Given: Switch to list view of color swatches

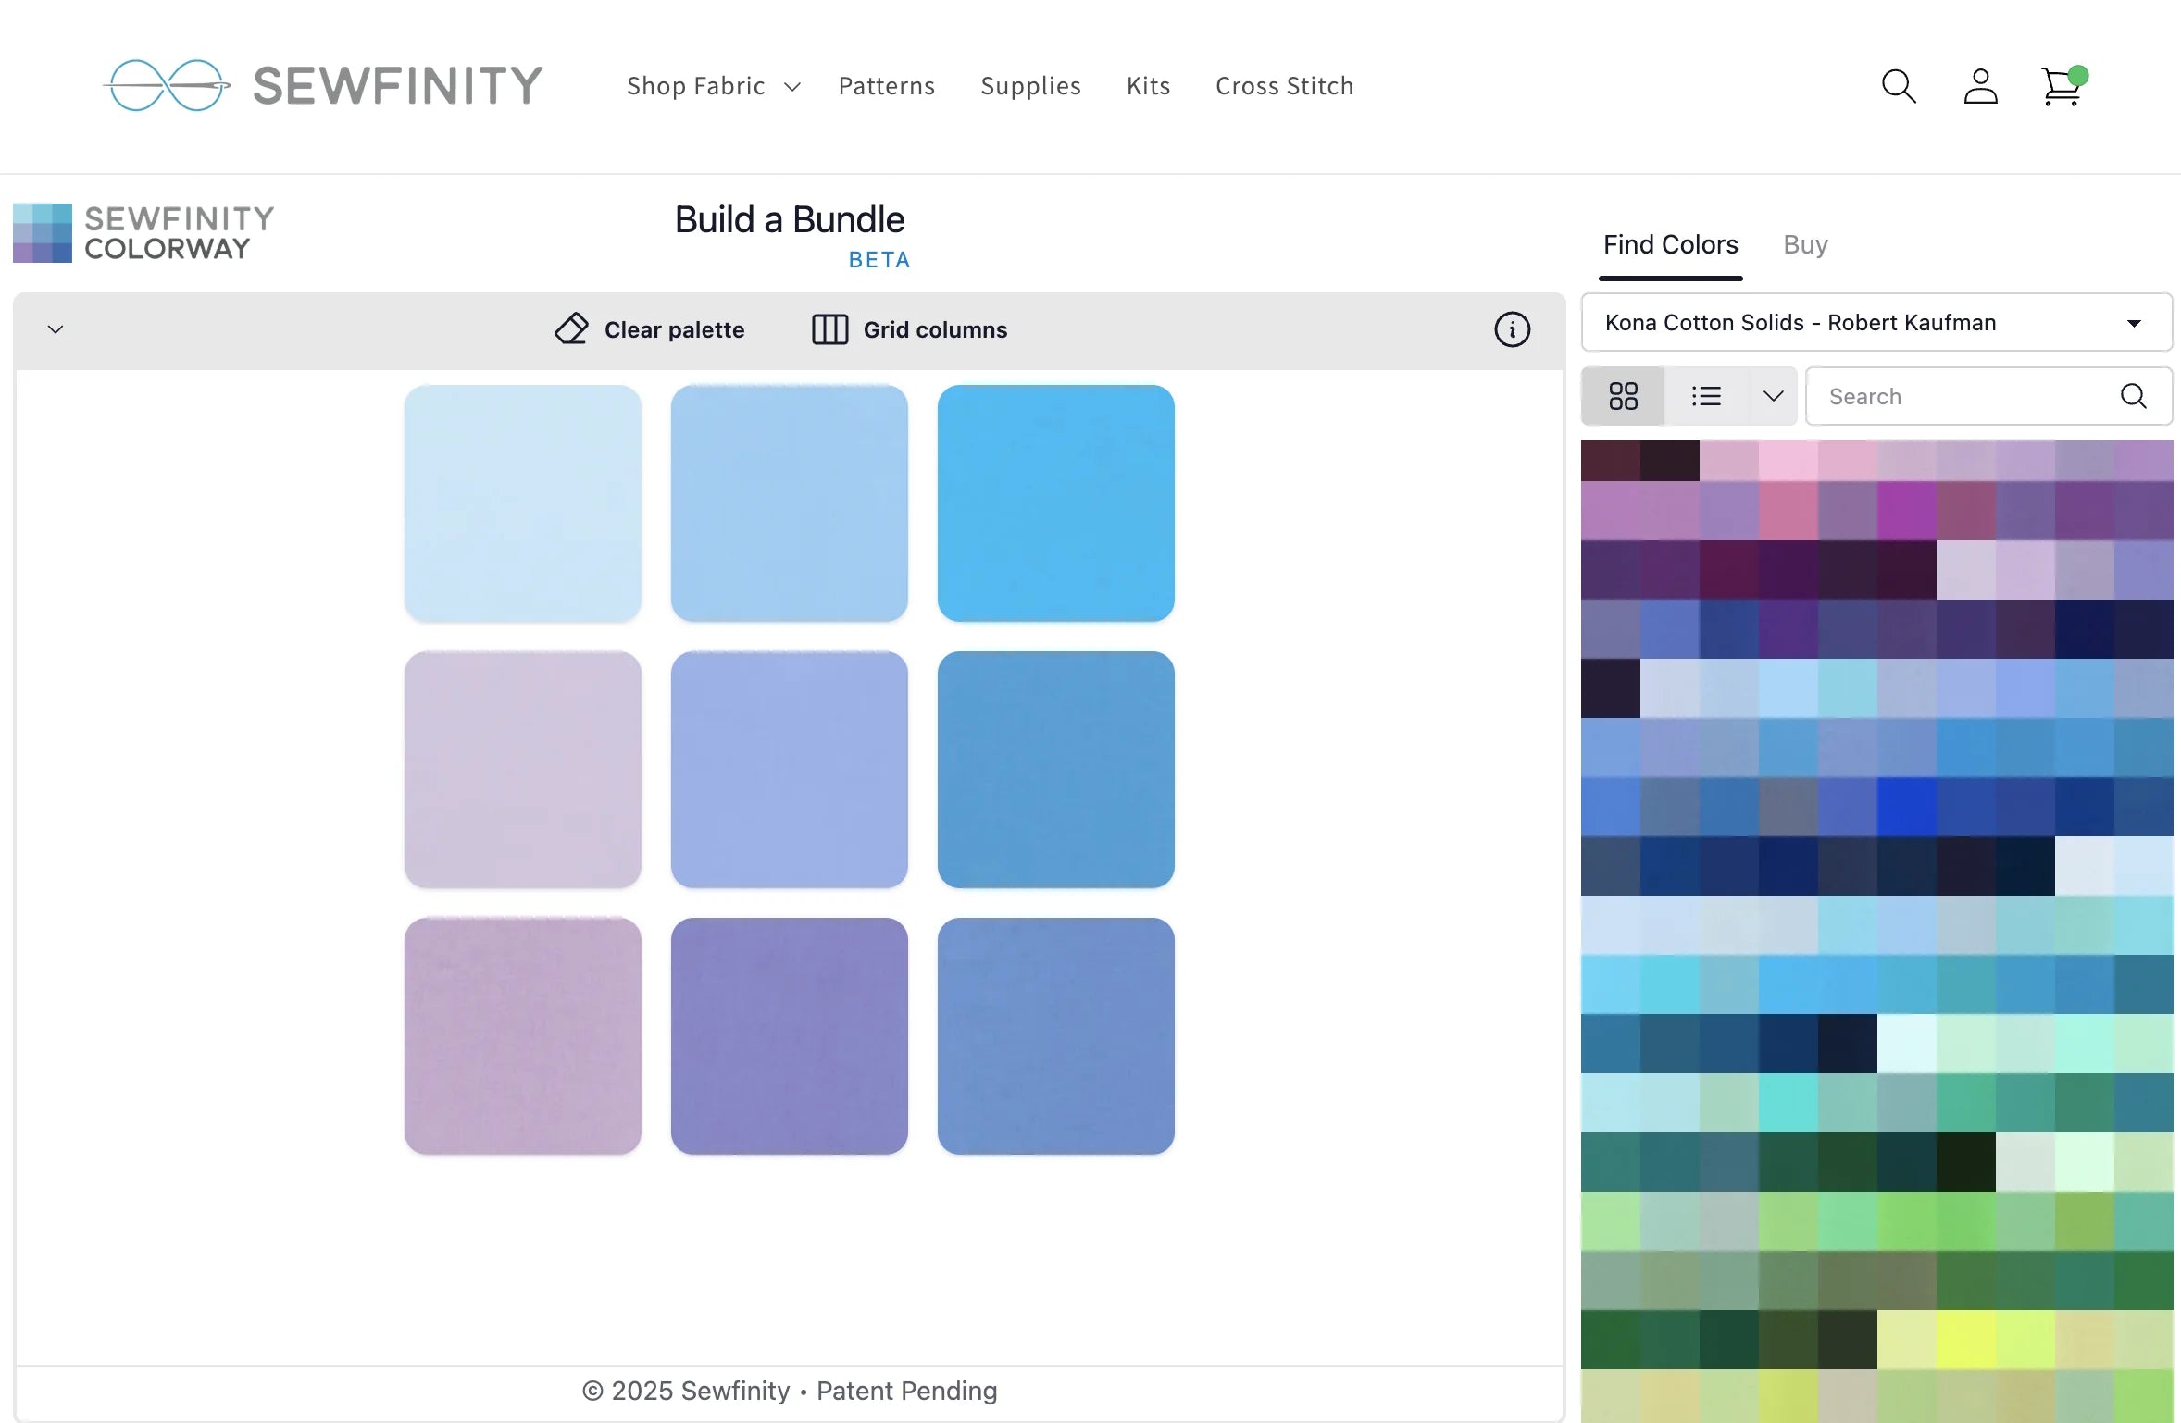Looking at the screenshot, I should (x=1706, y=396).
